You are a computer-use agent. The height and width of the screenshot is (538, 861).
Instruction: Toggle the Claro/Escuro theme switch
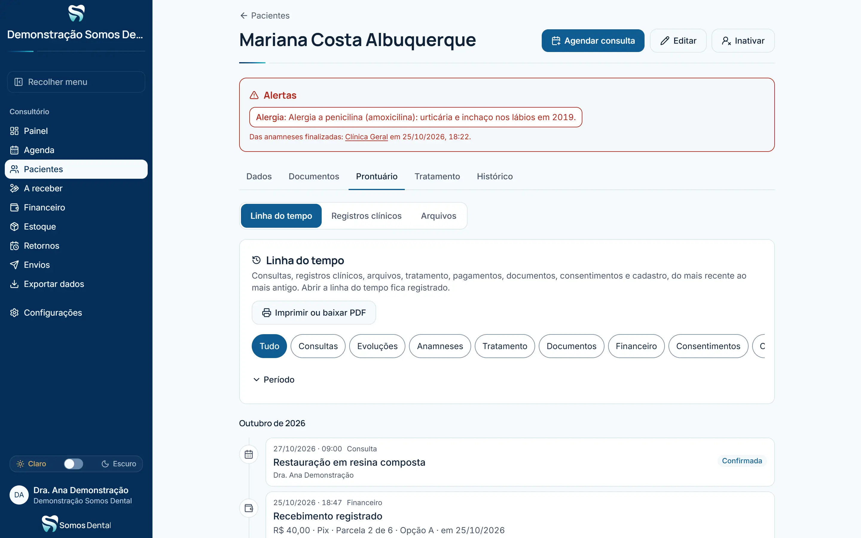coord(73,464)
